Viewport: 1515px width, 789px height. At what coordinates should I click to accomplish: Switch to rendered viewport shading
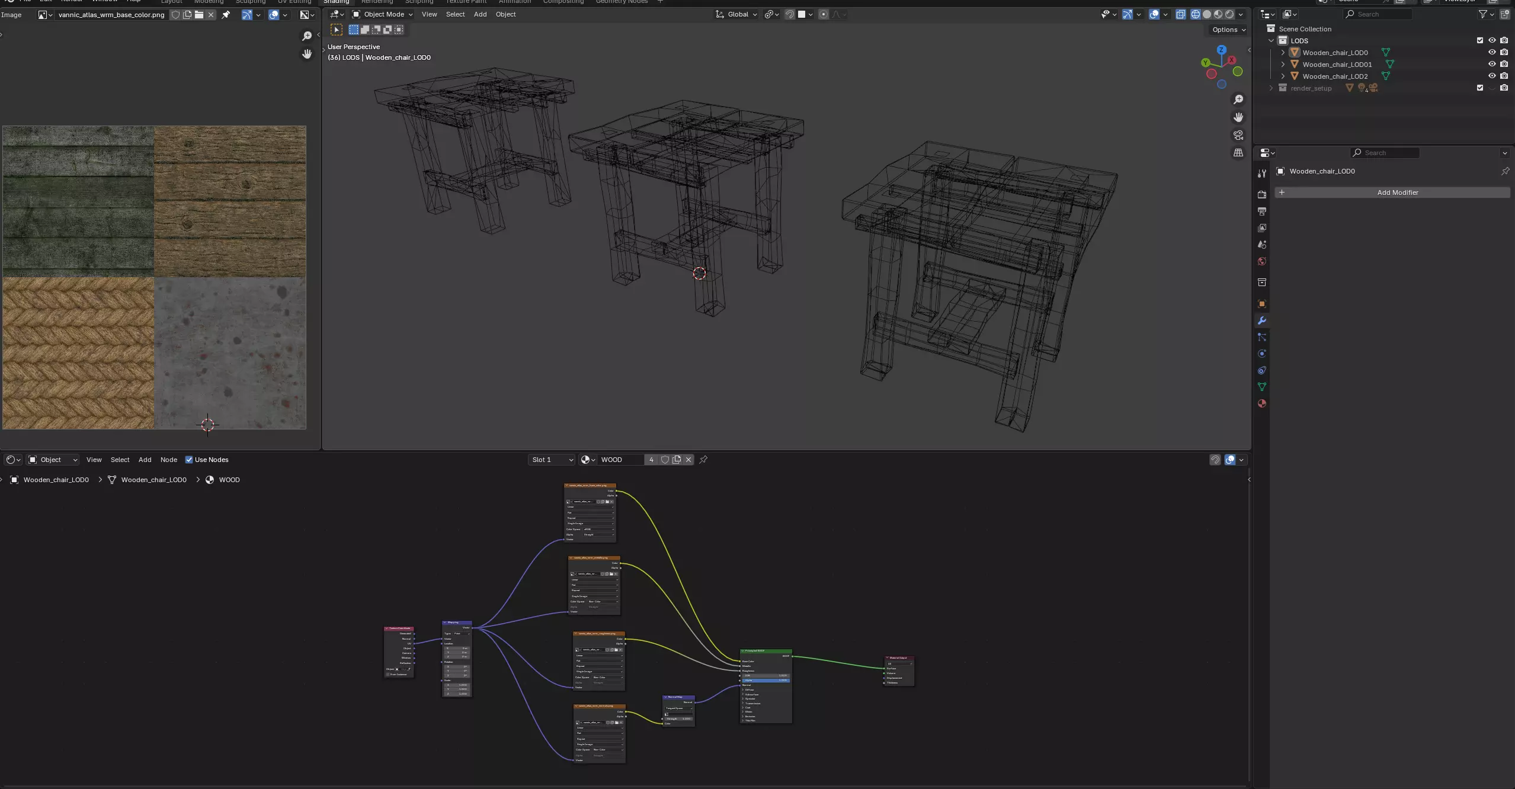[1229, 14]
